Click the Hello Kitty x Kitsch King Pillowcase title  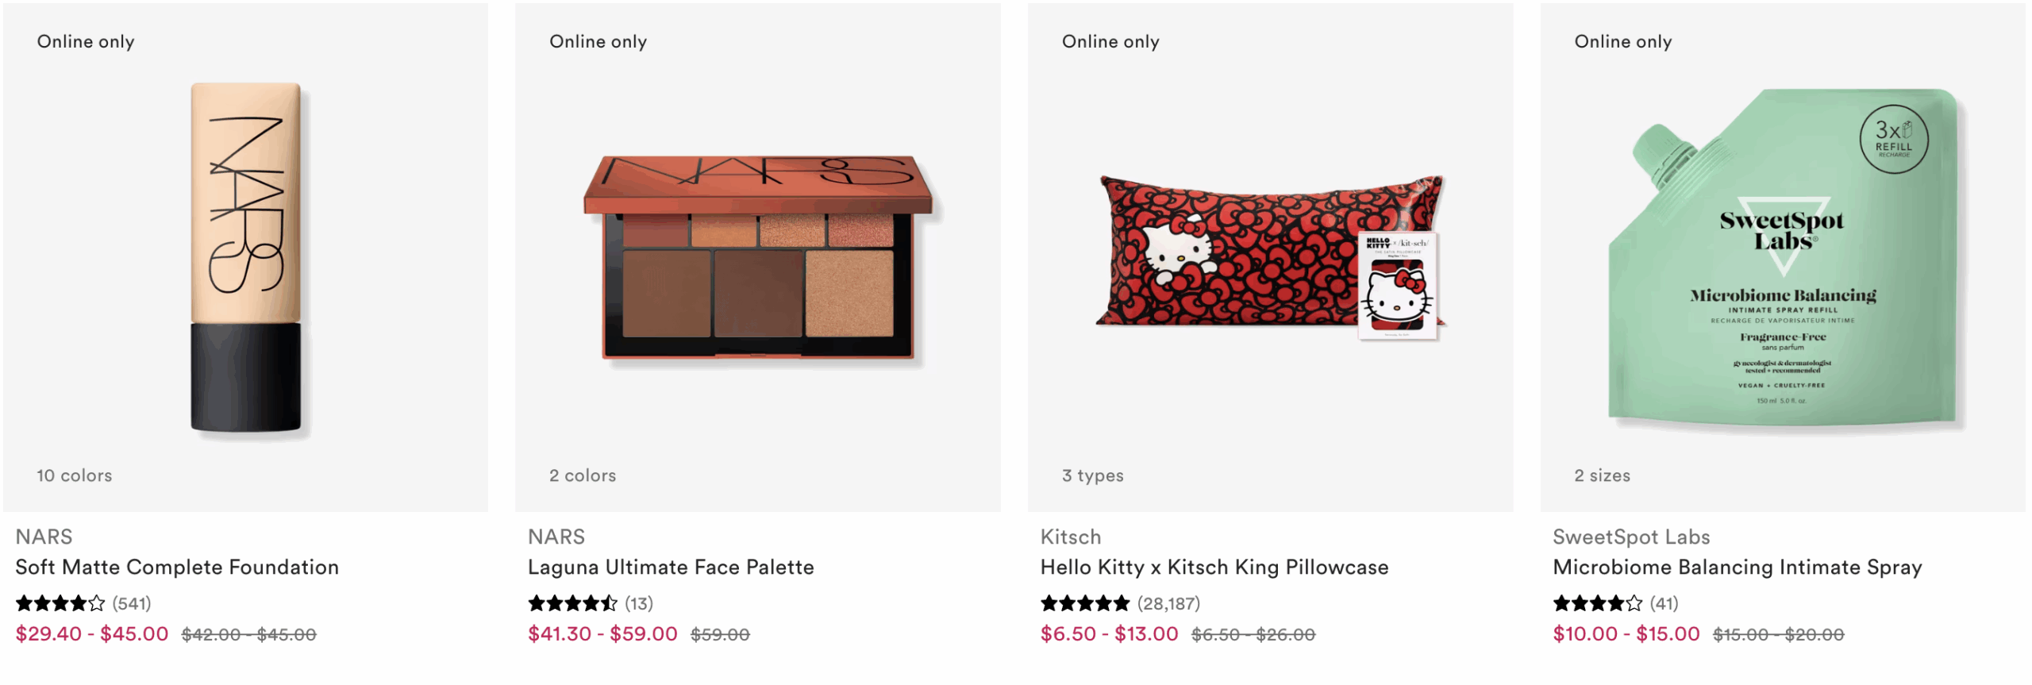click(x=1214, y=567)
